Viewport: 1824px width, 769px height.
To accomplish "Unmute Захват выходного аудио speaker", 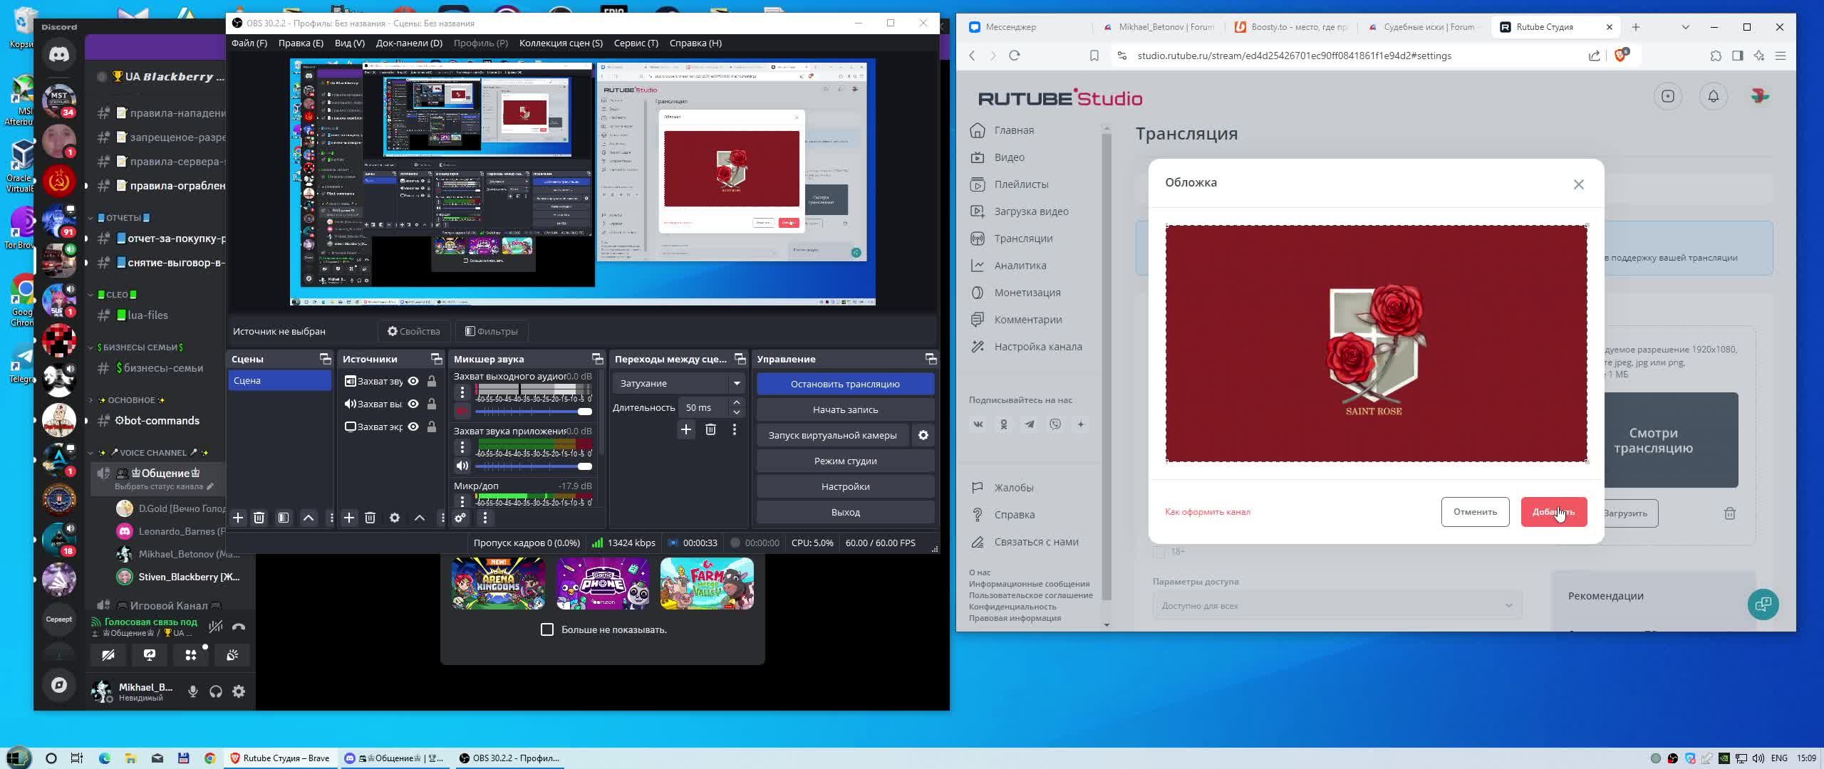I will 462,411.
